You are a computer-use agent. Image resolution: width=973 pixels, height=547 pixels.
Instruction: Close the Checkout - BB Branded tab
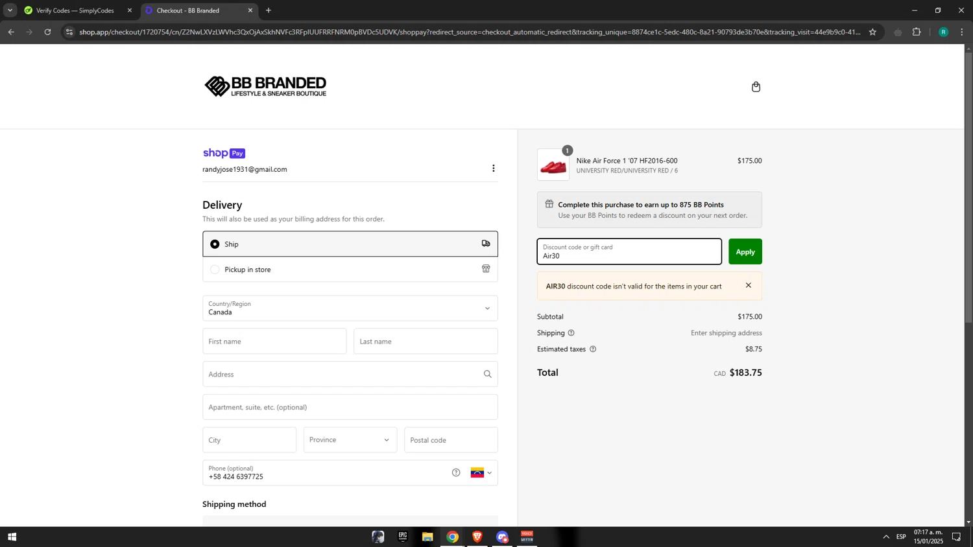coord(250,10)
